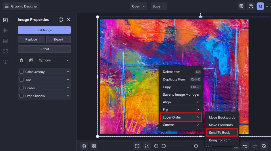The width and height of the screenshot is (271, 151).
Task: Select Send To Back in submenu
Action: 219,133
